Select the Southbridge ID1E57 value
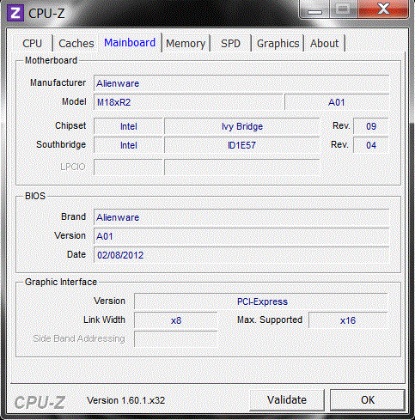 click(x=242, y=145)
